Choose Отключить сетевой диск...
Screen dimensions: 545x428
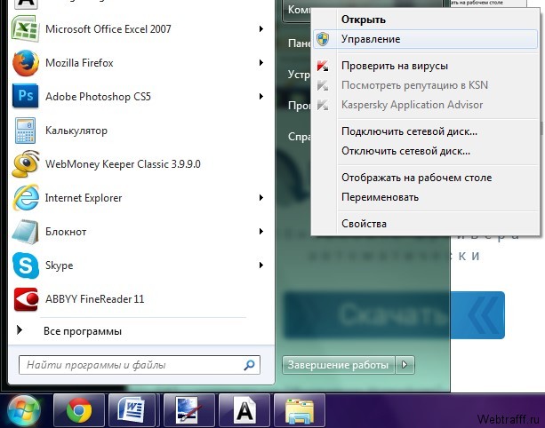coord(425,151)
